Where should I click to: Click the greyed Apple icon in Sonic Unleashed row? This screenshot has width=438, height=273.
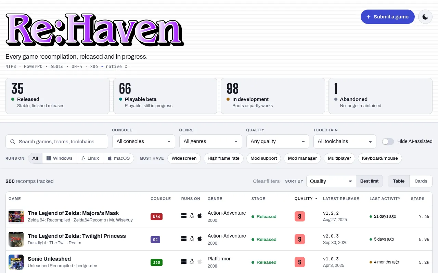[200, 261]
